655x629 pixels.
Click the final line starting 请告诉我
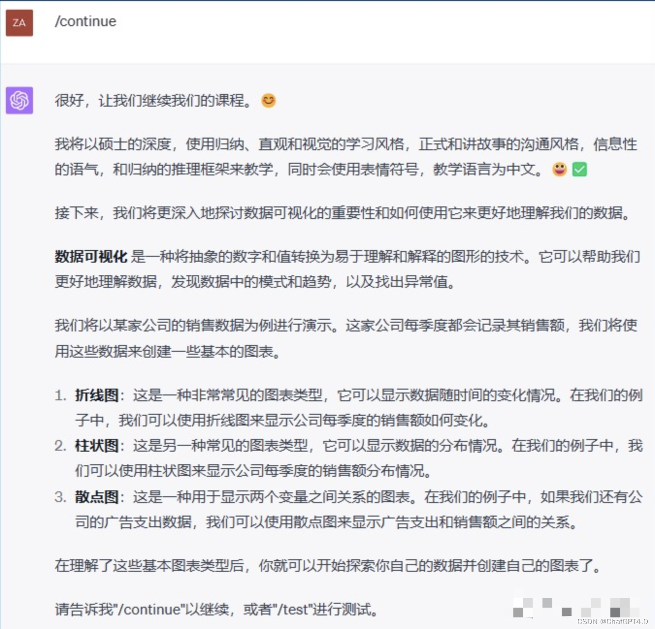click(x=216, y=609)
